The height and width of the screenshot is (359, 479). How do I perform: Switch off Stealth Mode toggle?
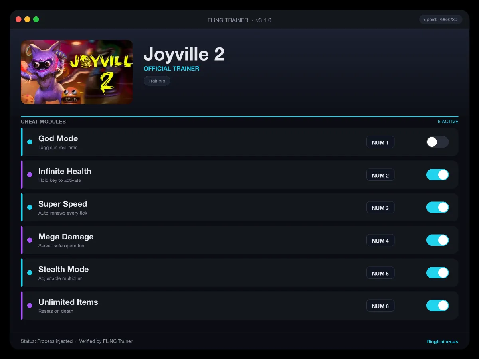tap(437, 273)
